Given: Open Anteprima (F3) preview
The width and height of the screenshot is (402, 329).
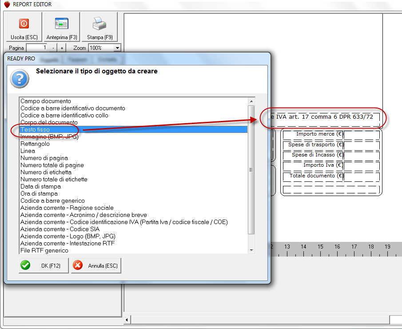Looking at the screenshot, I should [x=62, y=27].
